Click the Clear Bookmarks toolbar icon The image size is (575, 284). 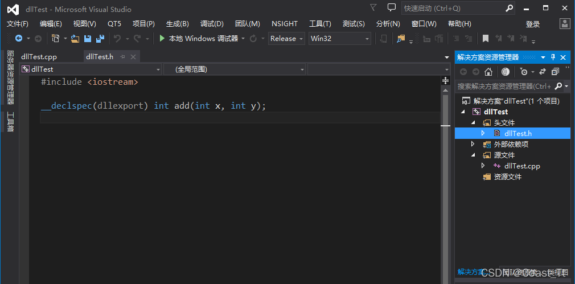(523, 39)
